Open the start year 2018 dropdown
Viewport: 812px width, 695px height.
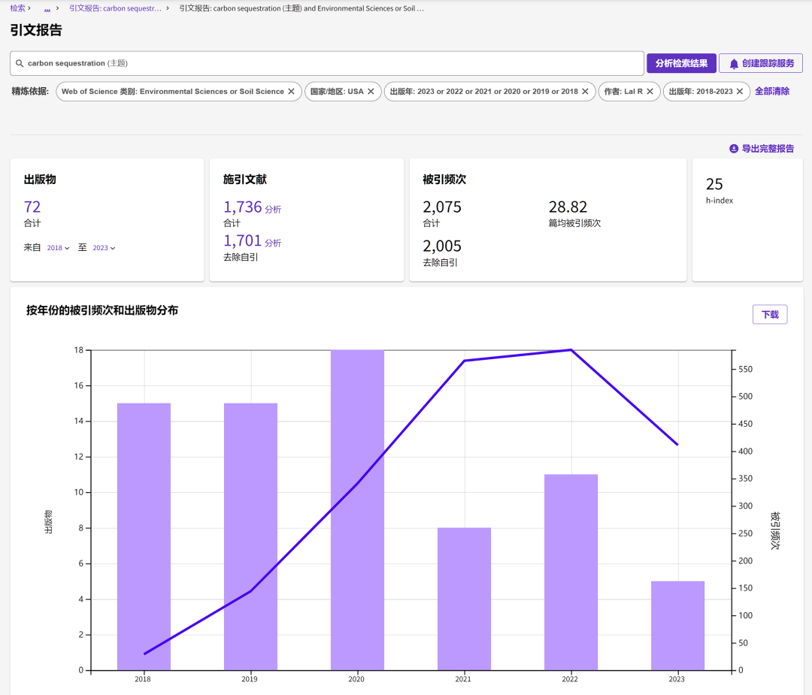click(58, 248)
